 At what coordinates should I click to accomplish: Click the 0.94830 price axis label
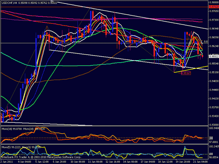click(214, 81)
